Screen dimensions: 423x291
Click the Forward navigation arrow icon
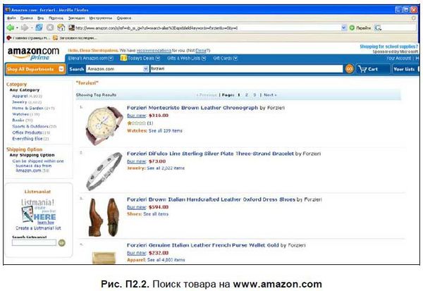(25, 27)
